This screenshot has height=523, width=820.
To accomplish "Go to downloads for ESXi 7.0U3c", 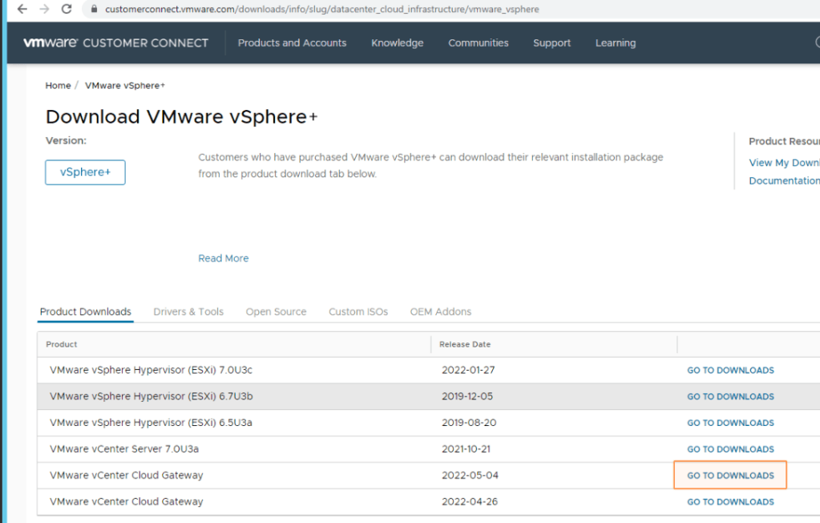I will click(x=730, y=371).
